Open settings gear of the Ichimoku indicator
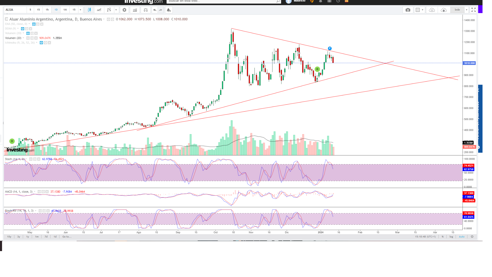 (x=45, y=43)
